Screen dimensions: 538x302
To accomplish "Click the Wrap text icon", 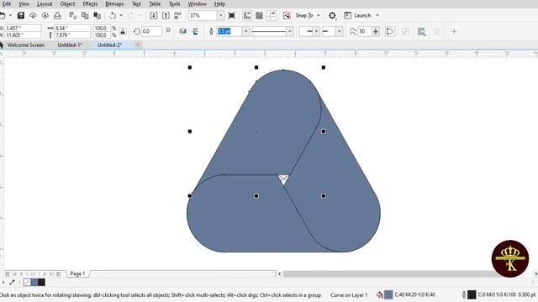I will tap(421, 32).
